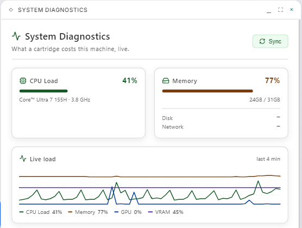Click the Disk row label
This screenshot has width=302, height=228.
tap(167, 118)
